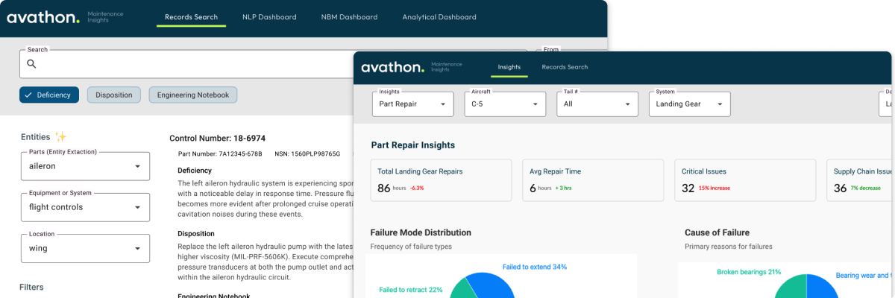Click the -6.3% change indicator

[417, 188]
